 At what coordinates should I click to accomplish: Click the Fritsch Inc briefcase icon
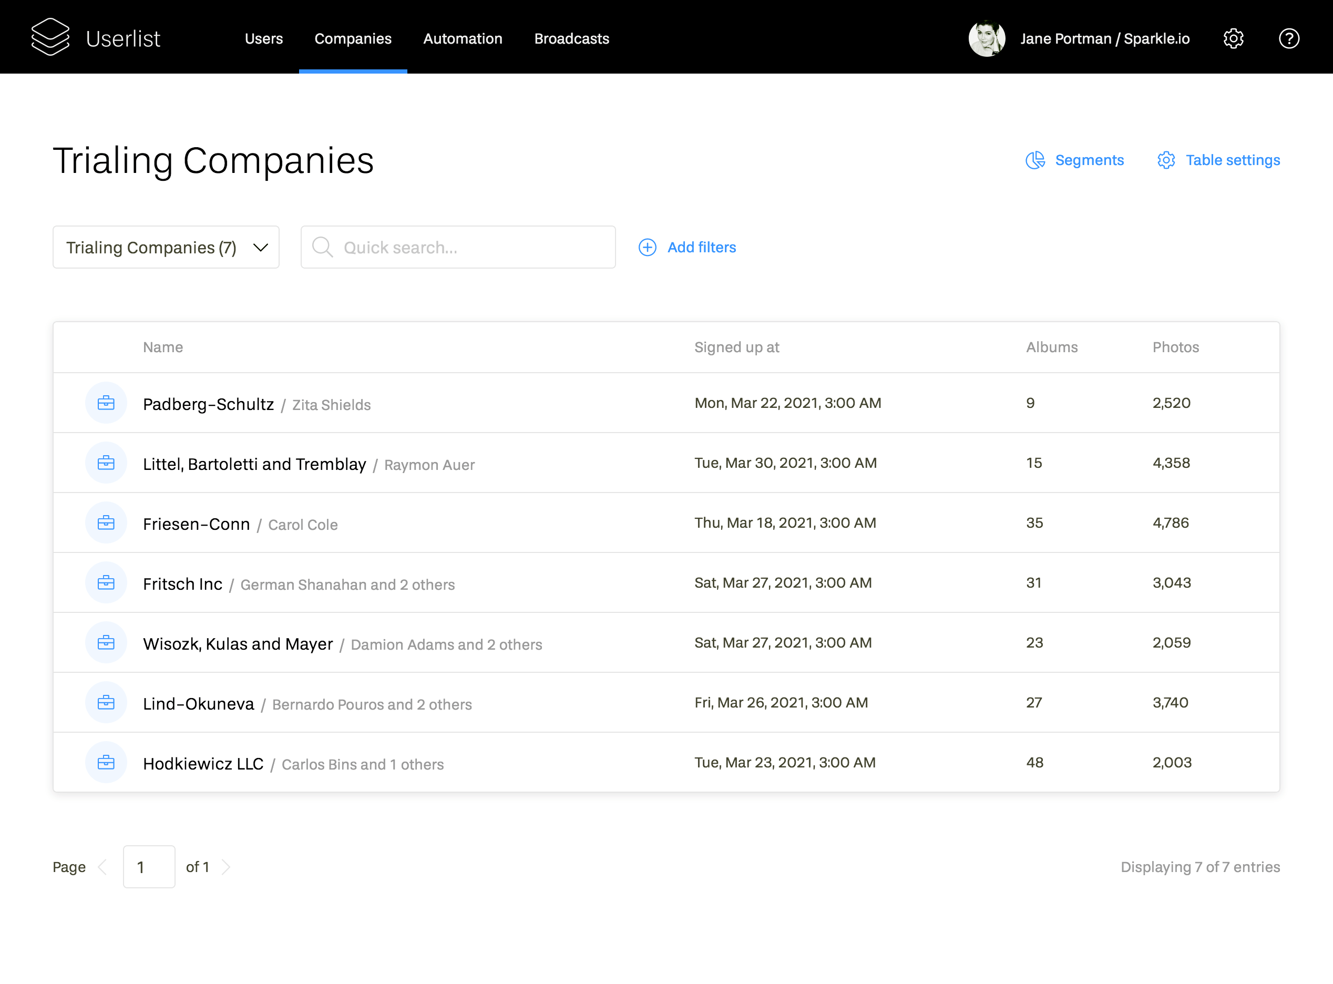click(106, 582)
